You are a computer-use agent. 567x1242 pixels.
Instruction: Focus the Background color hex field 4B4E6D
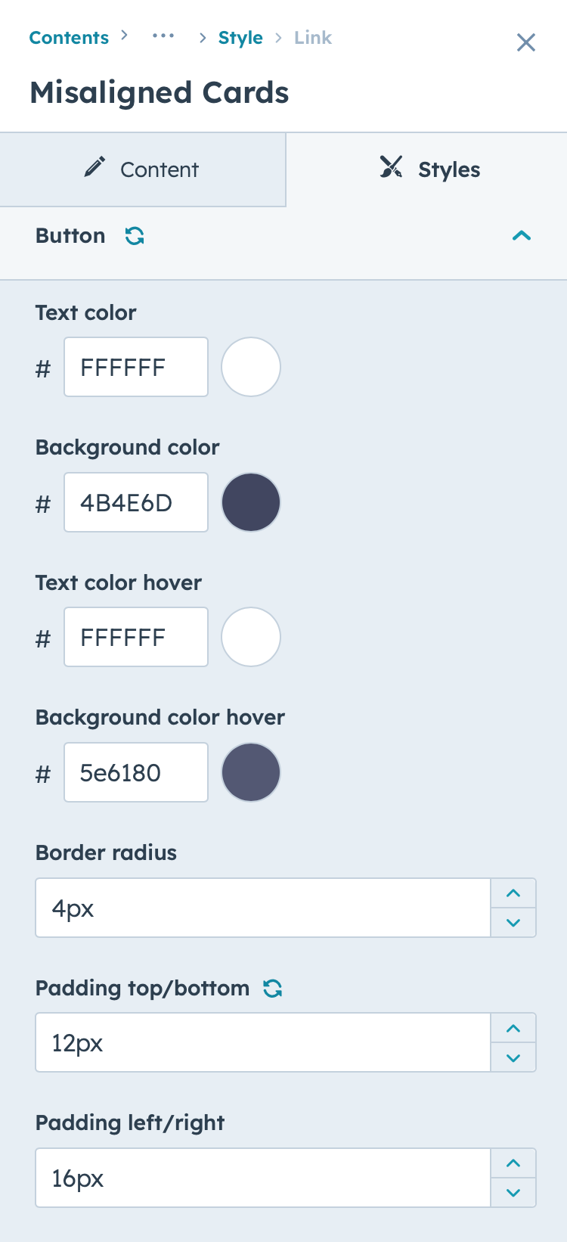136,502
